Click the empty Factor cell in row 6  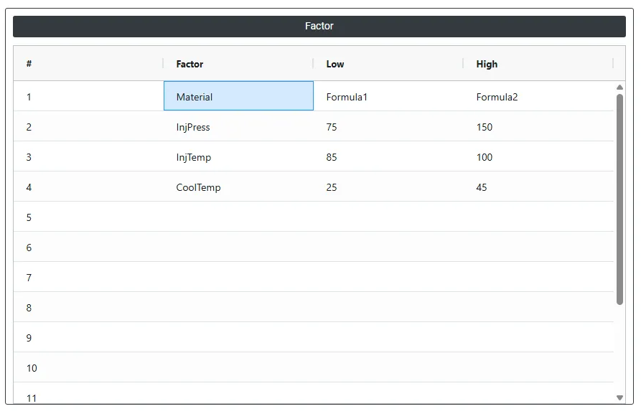point(238,247)
